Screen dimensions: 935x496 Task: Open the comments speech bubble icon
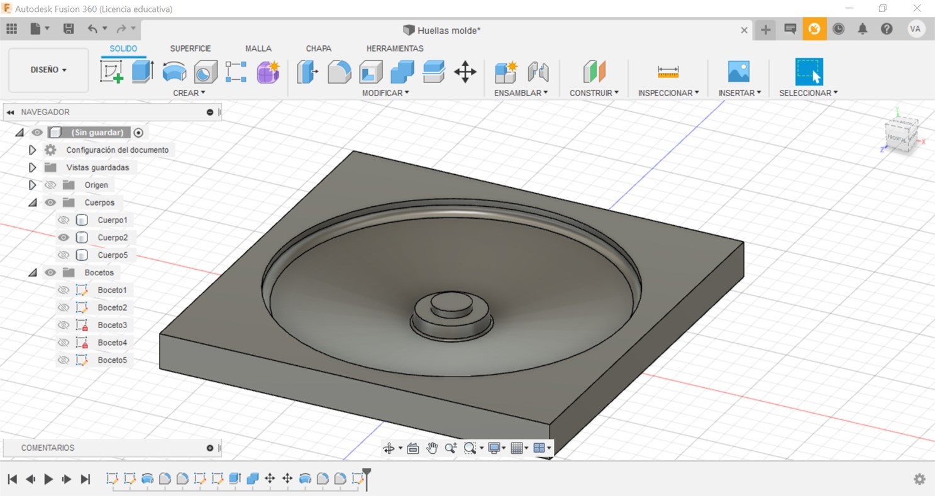[790, 29]
